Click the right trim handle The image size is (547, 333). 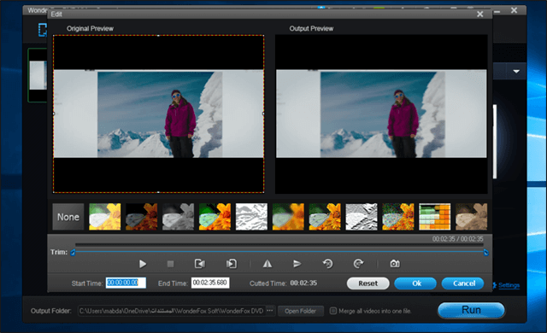tap(485, 253)
